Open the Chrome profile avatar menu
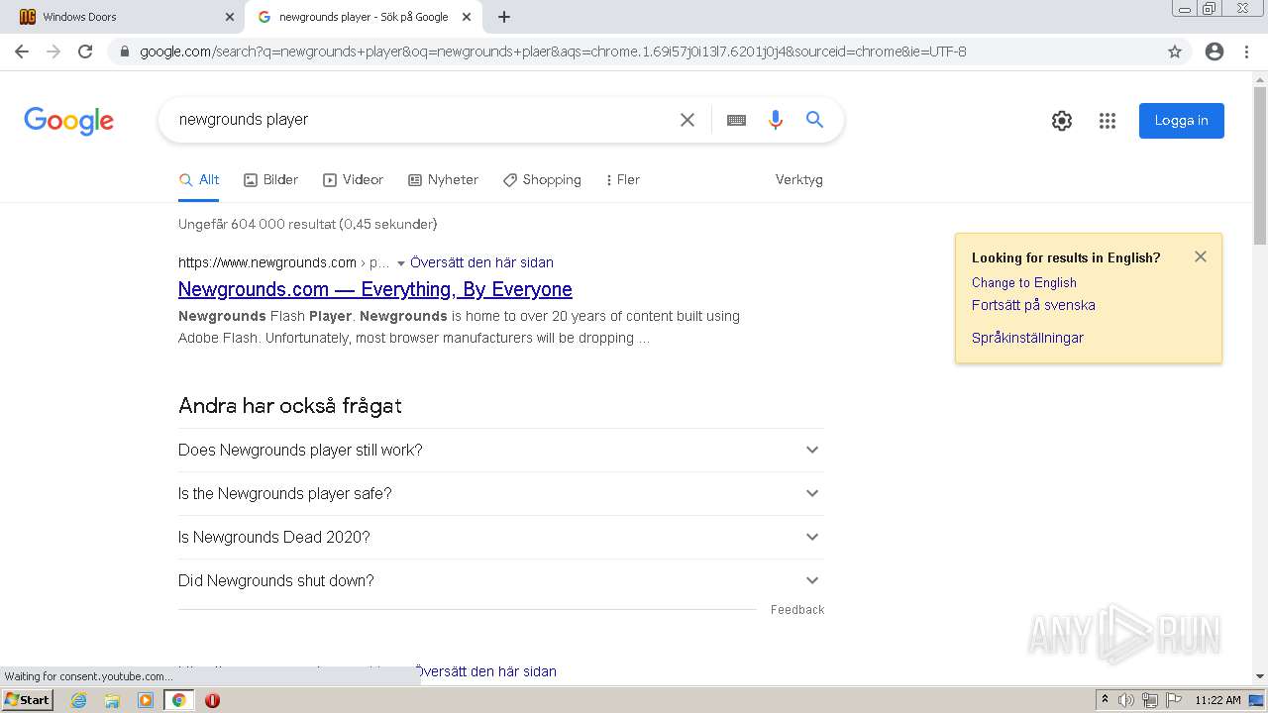Viewport: 1268px width, 713px height. coord(1215,51)
